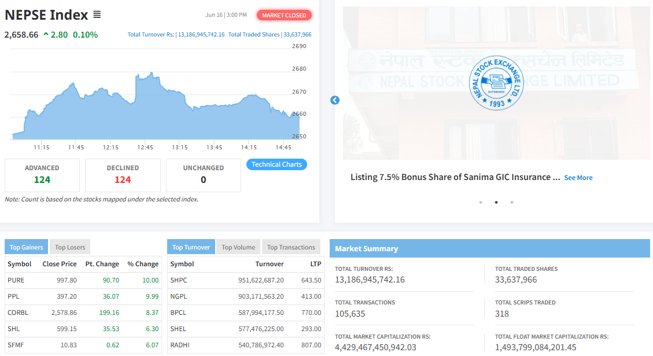
Task: Click the green up-arrow change indicator
Action: 46,35
